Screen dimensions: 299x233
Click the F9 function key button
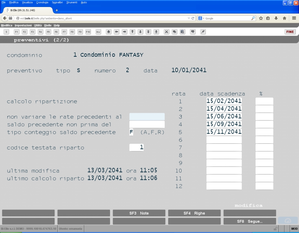[x=80, y=32]
